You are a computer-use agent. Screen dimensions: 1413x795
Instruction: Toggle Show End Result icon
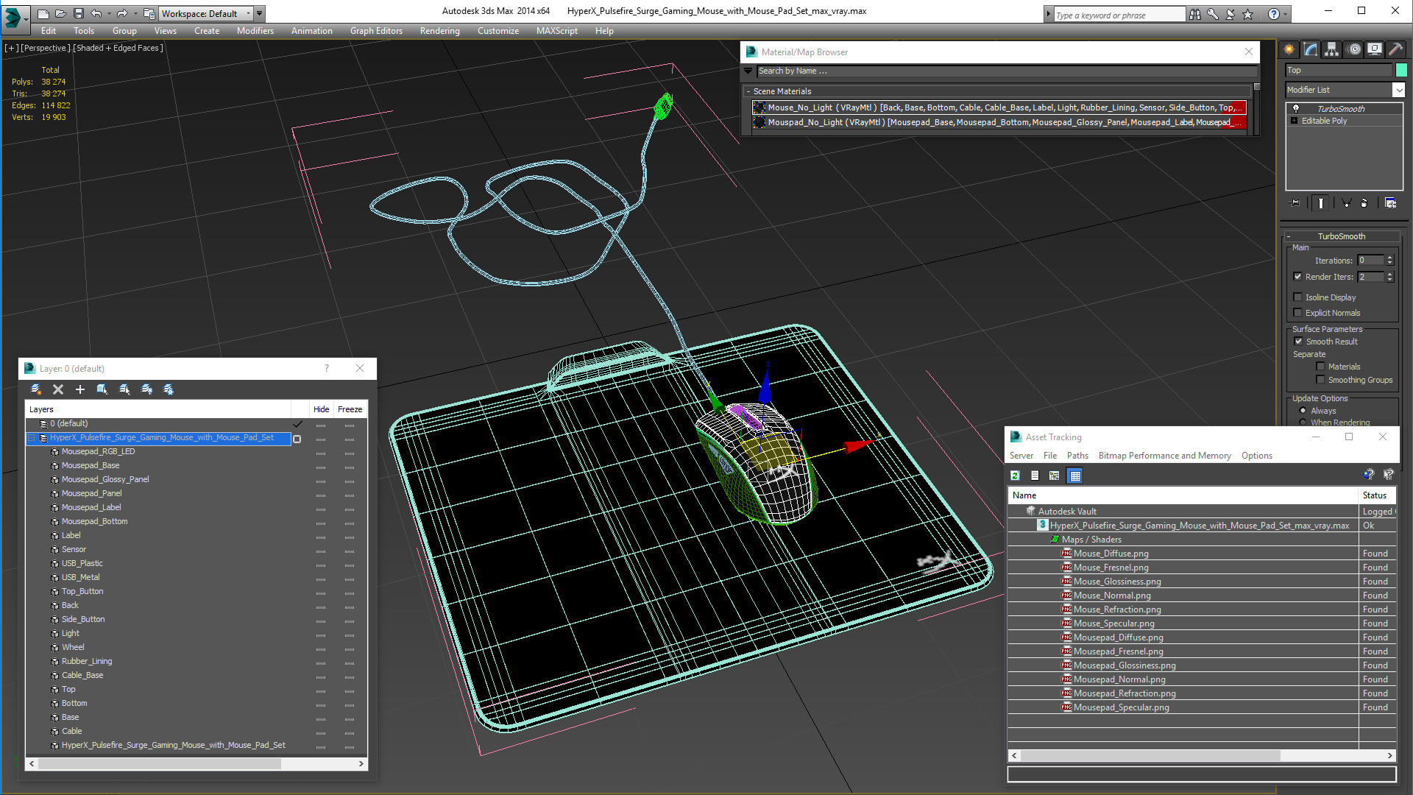point(1321,203)
